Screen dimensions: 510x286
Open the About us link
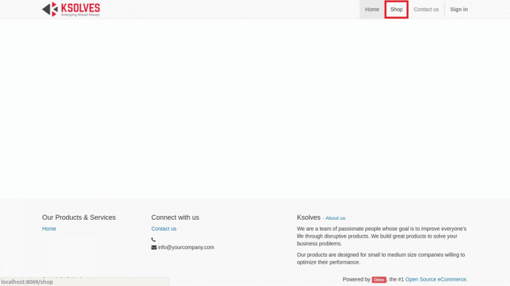(335, 218)
